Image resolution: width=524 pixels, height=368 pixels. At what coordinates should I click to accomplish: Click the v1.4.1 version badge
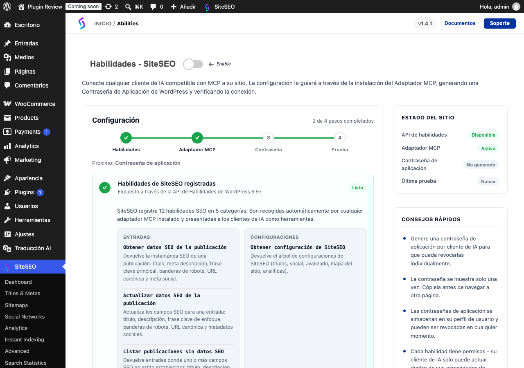point(425,23)
